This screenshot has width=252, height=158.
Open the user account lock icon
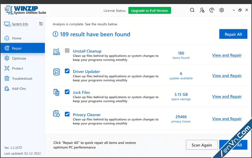(202, 10)
